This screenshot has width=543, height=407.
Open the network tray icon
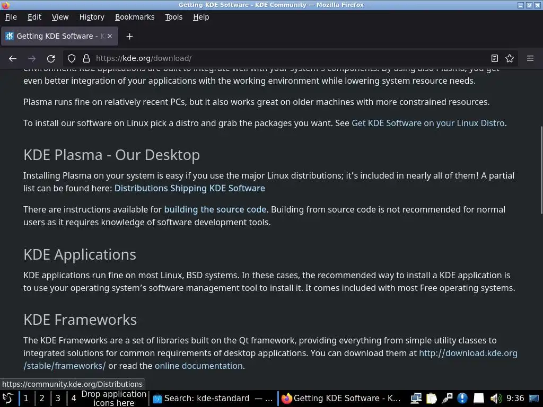pyautogui.click(x=416, y=399)
